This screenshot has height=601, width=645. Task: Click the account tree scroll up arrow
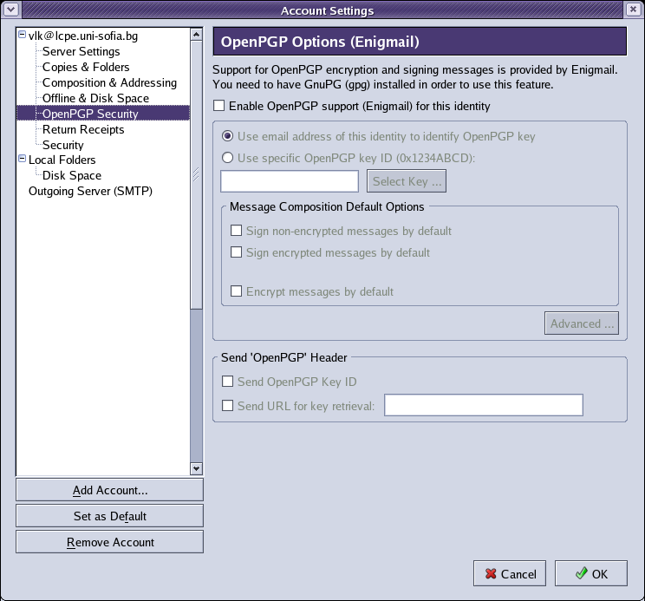pyautogui.click(x=196, y=35)
